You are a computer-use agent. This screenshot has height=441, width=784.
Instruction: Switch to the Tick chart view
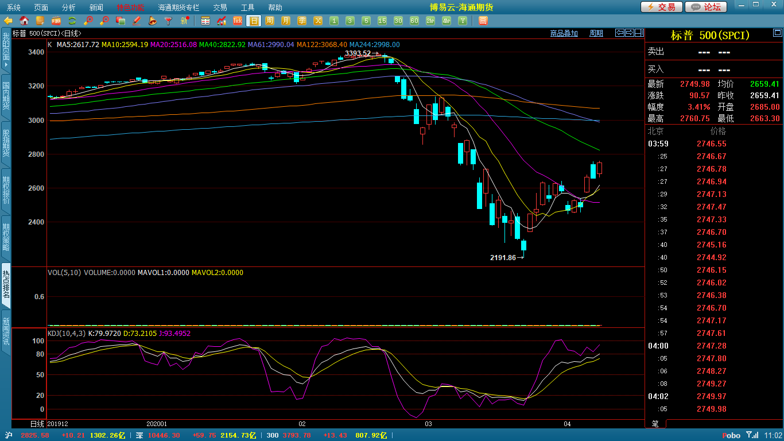coord(238,21)
